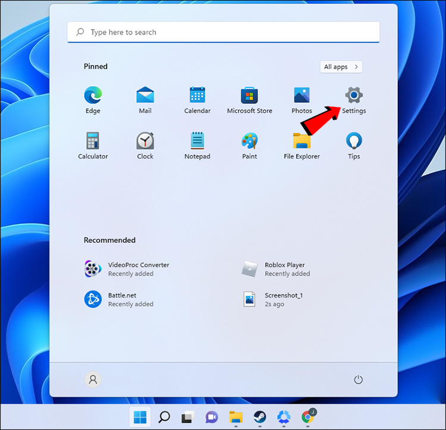Expand the All apps list

click(341, 67)
